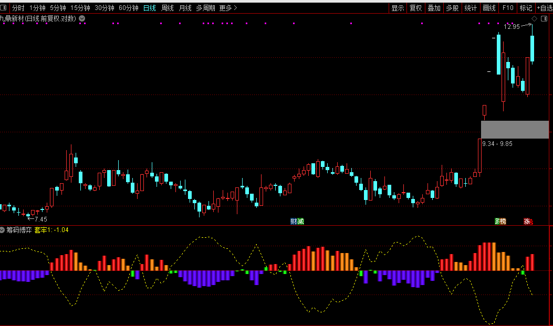Open F10 company information
Screen dimensions: 553x326
507,8
